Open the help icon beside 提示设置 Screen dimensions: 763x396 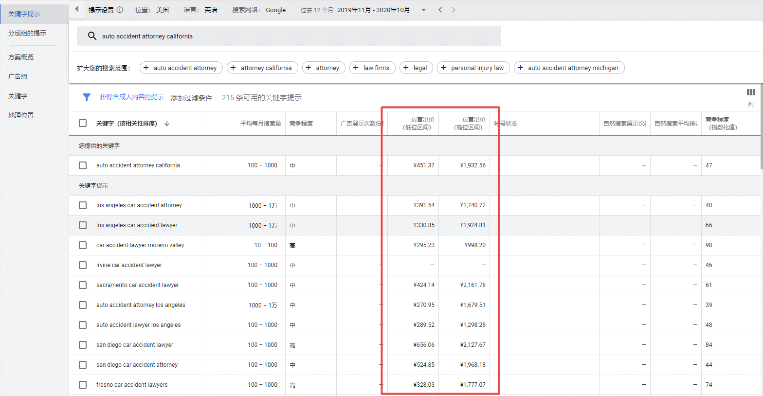(x=120, y=10)
